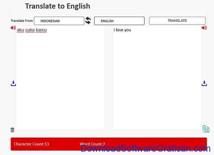The height and width of the screenshot is (155, 214).
Task: Download the translated text file
Action: (x=204, y=83)
